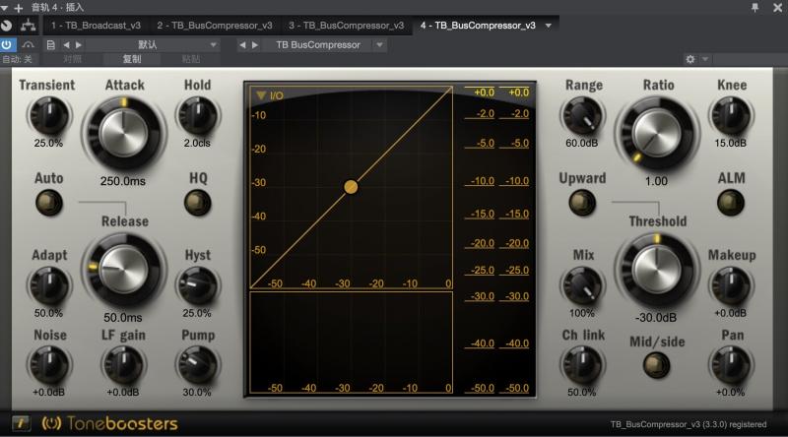The image size is (788, 437).
Task: Click the Knee knob
Action: pos(731,115)
